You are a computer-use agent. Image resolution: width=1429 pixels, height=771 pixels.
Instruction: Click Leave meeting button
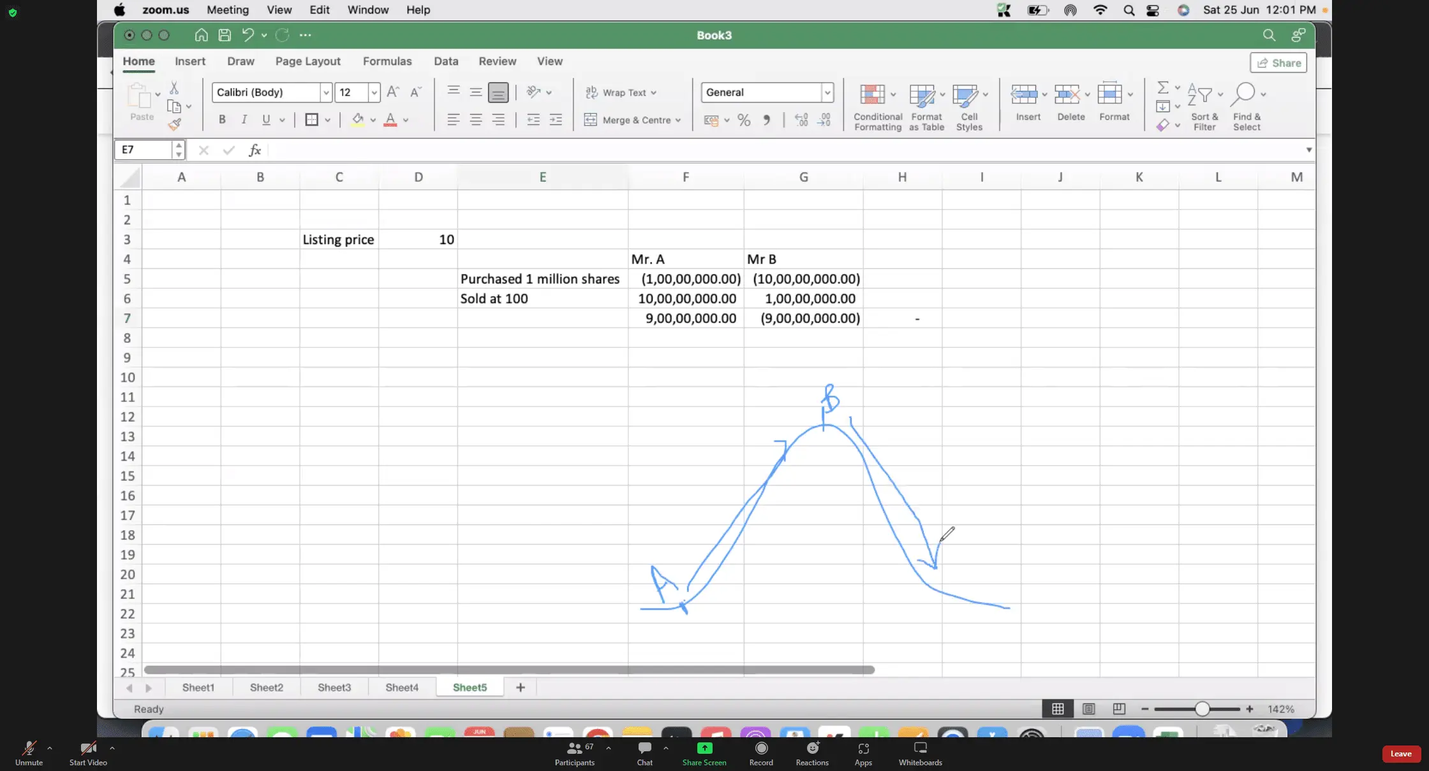point(1401,754)
